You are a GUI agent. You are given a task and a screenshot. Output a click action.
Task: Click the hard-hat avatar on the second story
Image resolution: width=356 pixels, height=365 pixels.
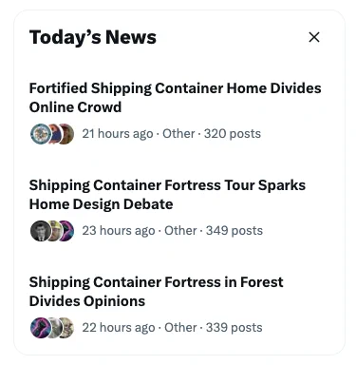pos(54,231)
